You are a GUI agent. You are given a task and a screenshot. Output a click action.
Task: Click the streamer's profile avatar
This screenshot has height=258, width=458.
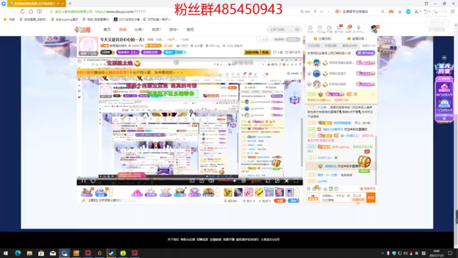(88, 46)
